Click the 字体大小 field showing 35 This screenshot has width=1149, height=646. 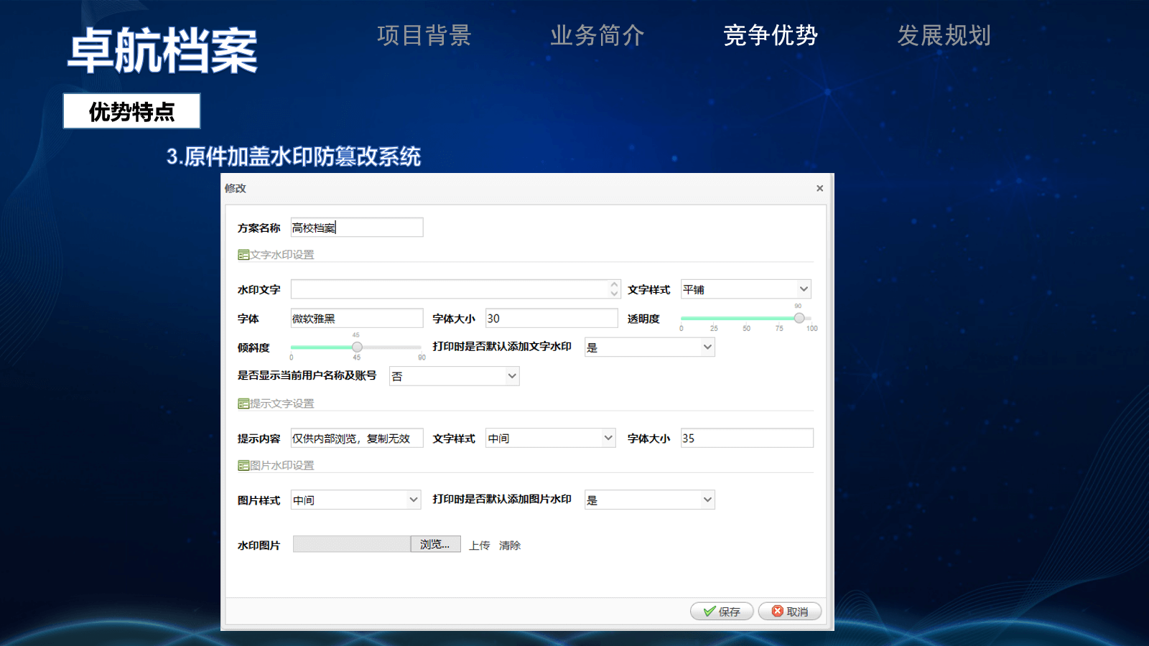[x=747, y=438]
